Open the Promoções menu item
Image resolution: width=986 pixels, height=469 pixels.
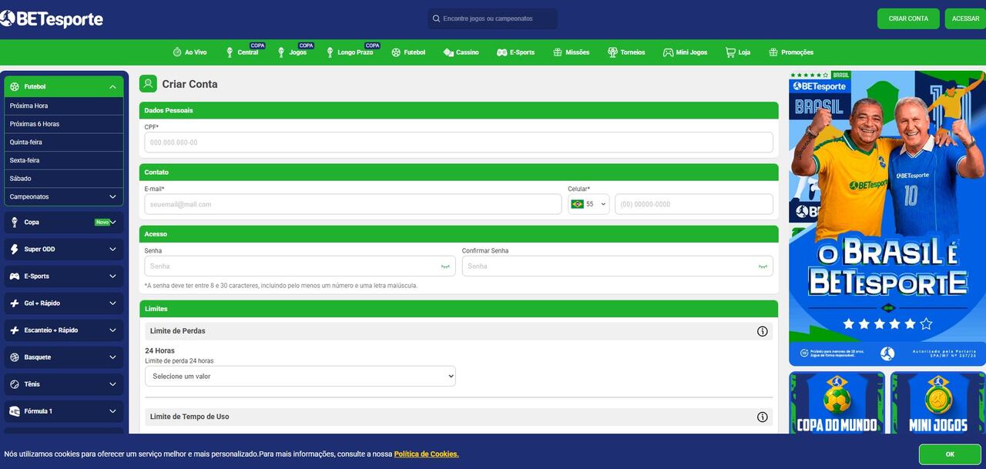pyautogui.click(x=791, y=52)
